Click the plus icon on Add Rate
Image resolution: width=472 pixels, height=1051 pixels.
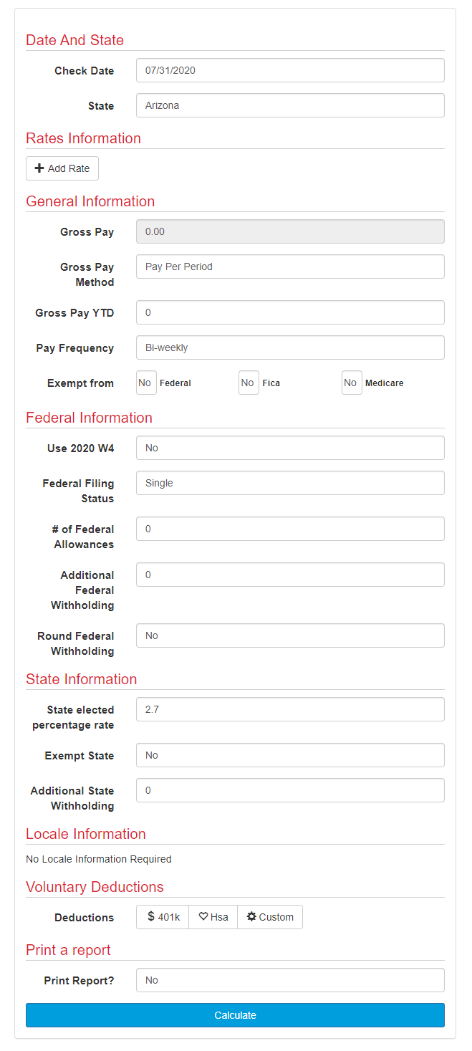(x=39, y=168)
